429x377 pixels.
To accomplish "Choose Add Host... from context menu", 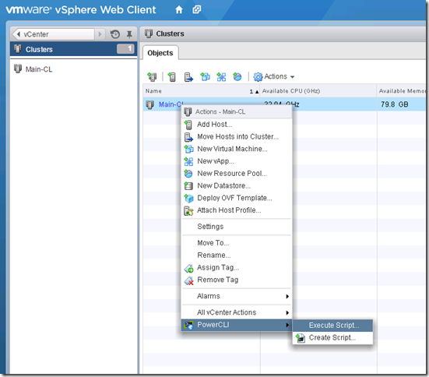I will 237,125.
